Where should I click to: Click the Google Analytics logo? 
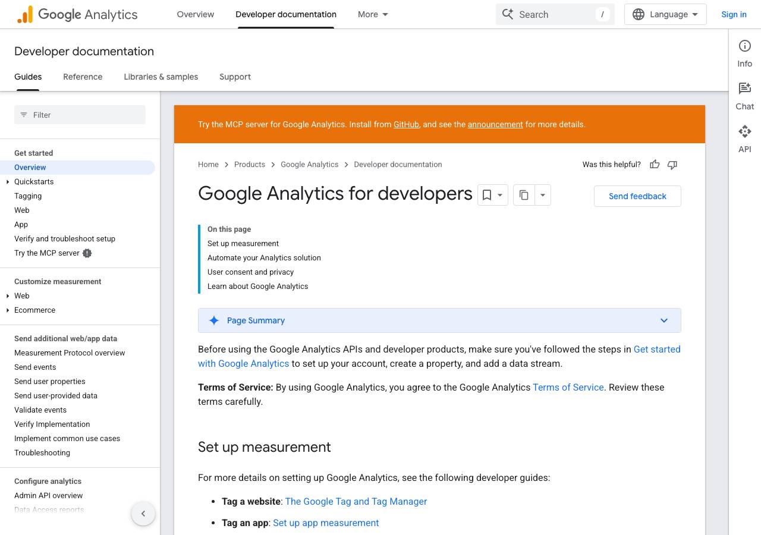(77, 14)
